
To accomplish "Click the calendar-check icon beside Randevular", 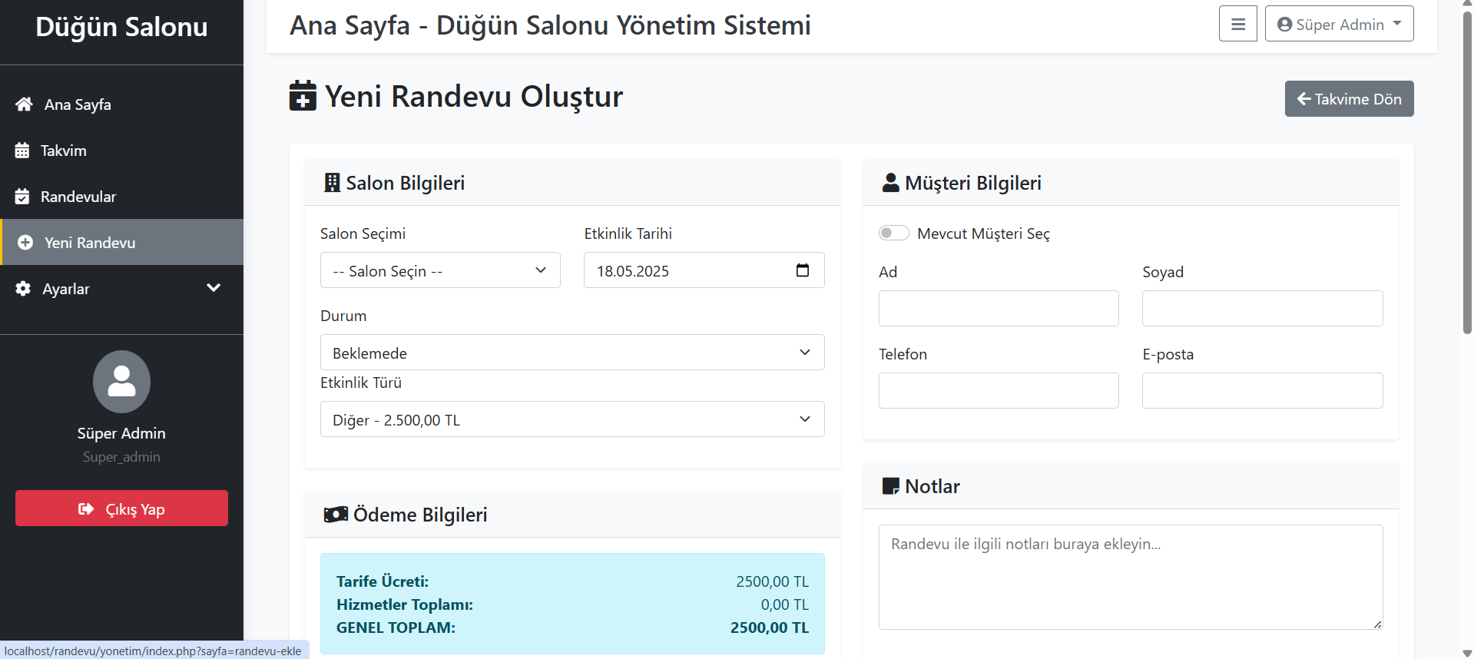I will coord(22,197).
